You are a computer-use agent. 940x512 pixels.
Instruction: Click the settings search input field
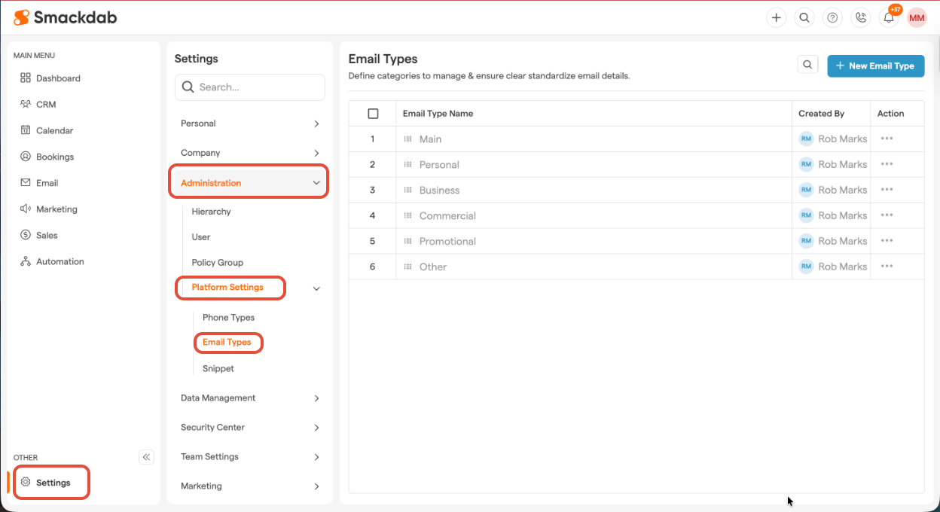pos(256,87)
